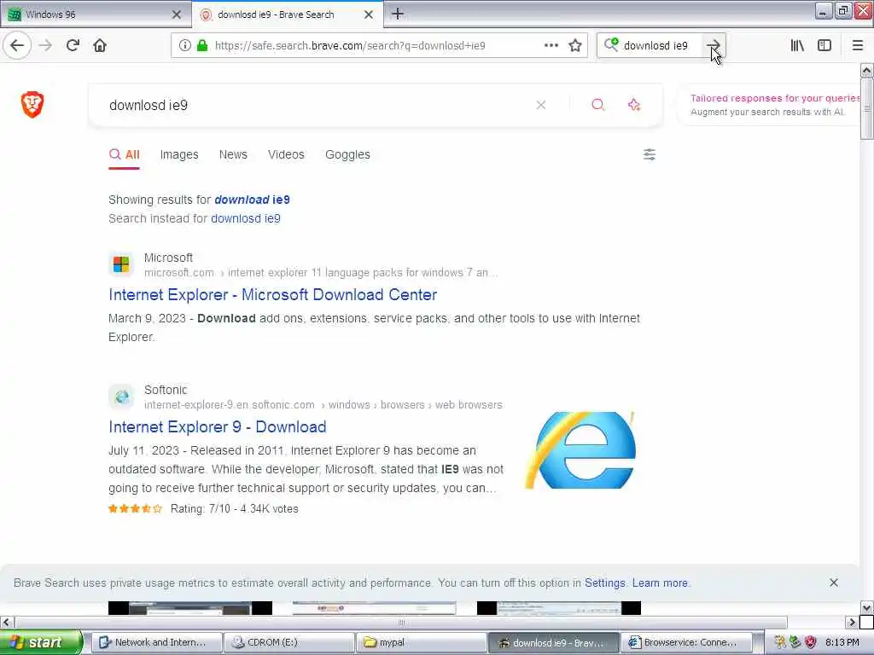Click into the address bar URL

click(350, 46)
